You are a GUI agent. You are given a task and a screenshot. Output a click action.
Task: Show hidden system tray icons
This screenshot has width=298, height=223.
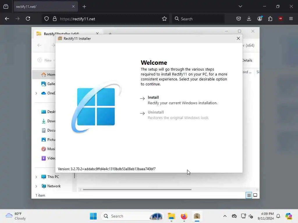[225, 216]
